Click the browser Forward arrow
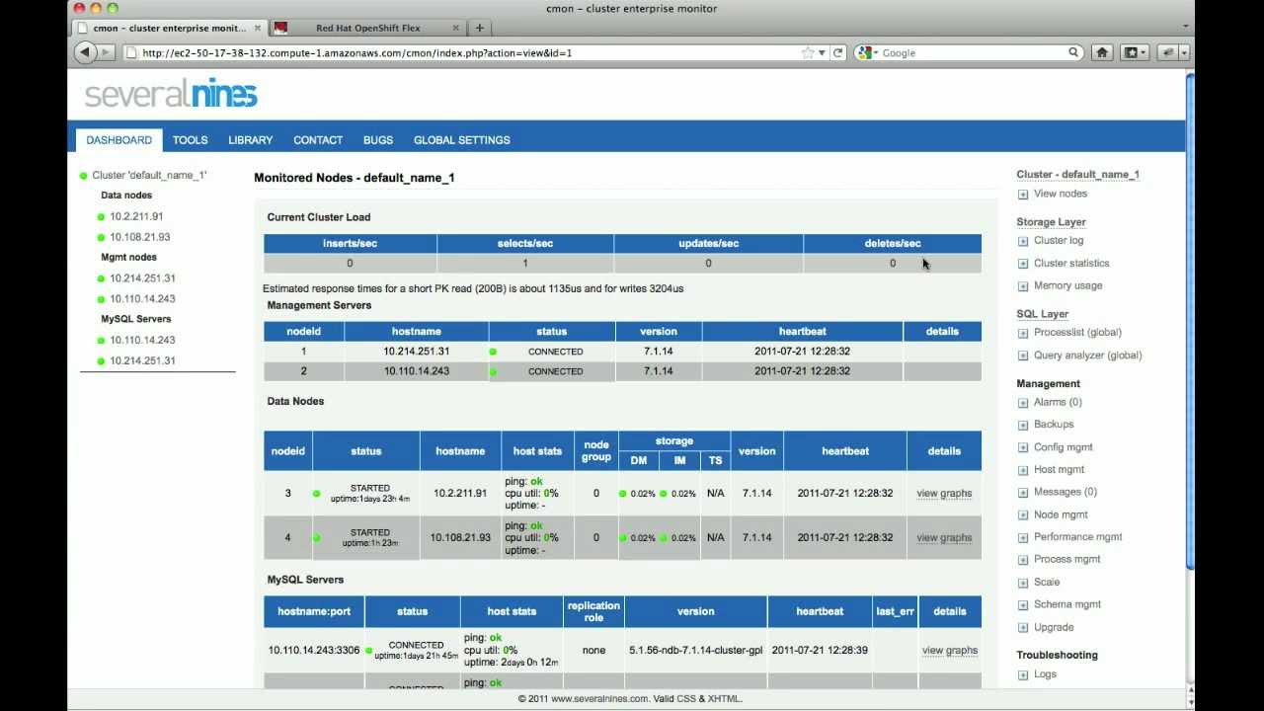 point(107,52)
